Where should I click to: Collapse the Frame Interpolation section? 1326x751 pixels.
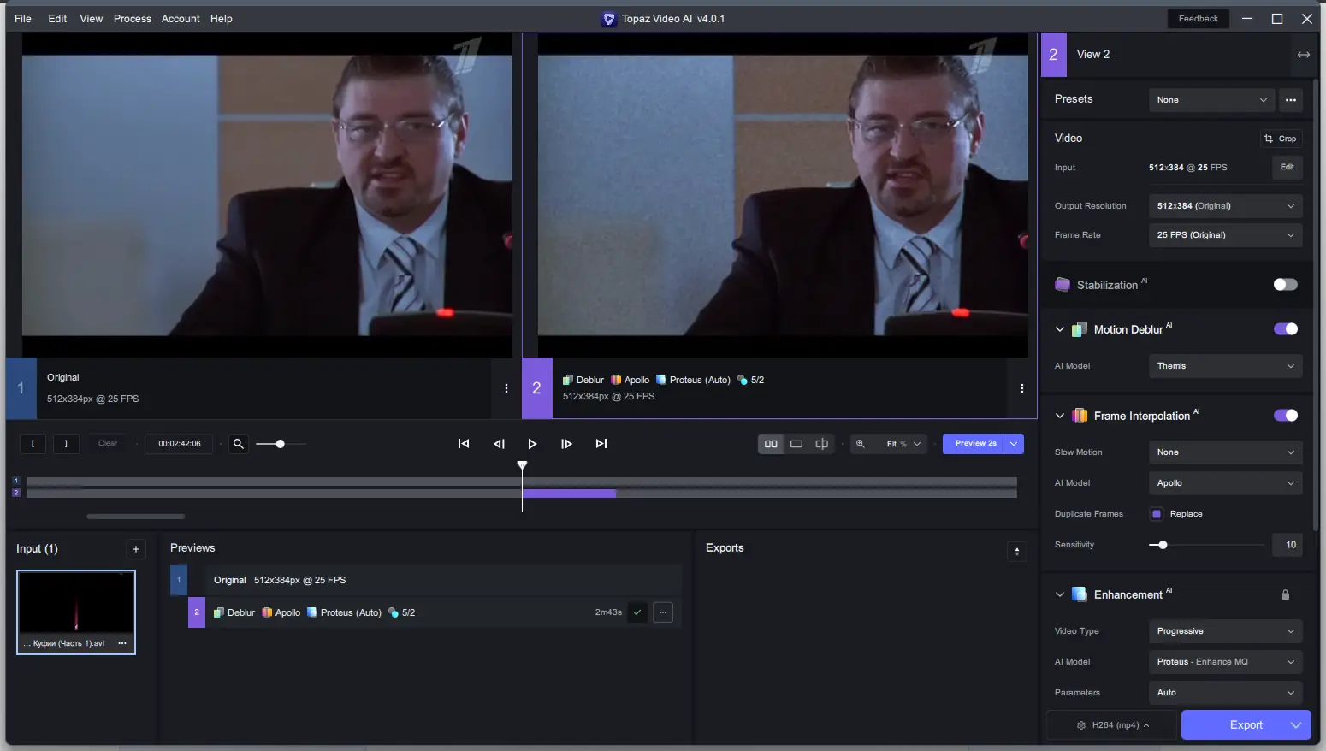(x=1060, y=415)
